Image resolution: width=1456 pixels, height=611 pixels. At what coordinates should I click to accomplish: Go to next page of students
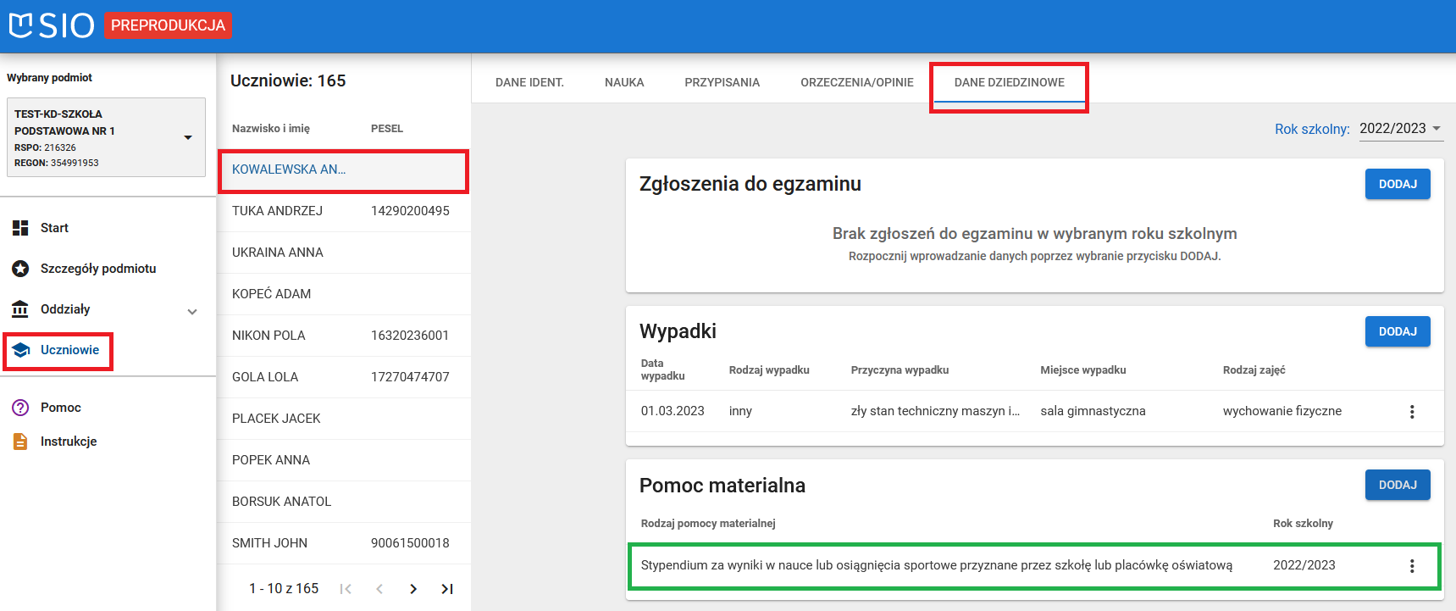(413, 589)
